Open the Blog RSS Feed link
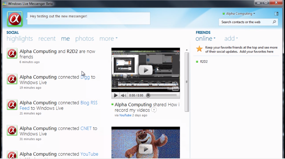 pyautogui.click(x=58, y=105)
